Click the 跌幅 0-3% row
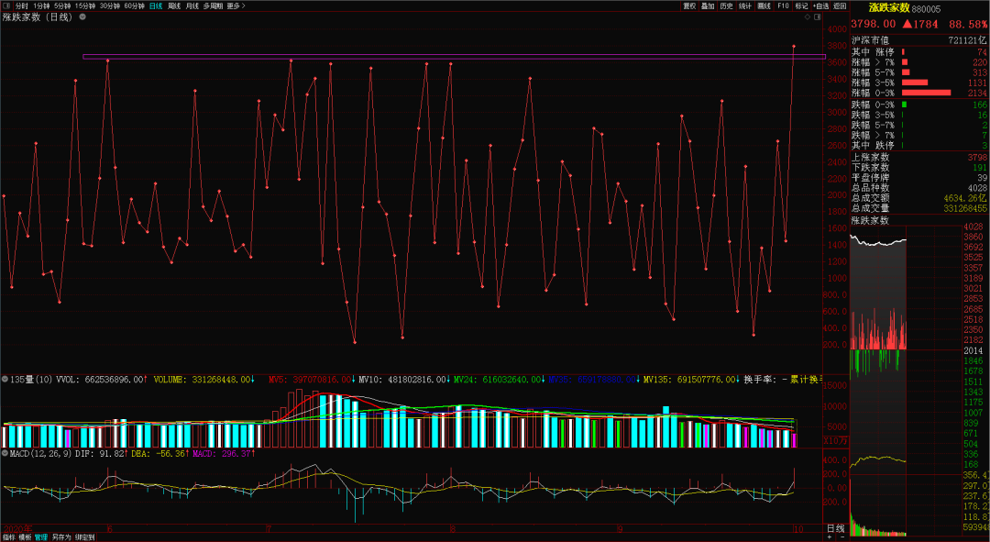The image size is (990, 542). click(918, 105)
